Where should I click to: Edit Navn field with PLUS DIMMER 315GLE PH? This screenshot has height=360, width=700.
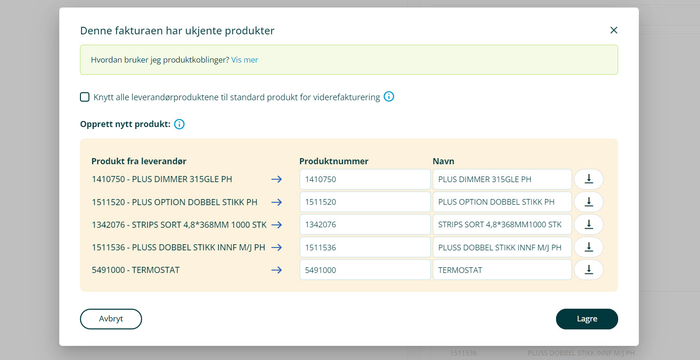[502, 179]
